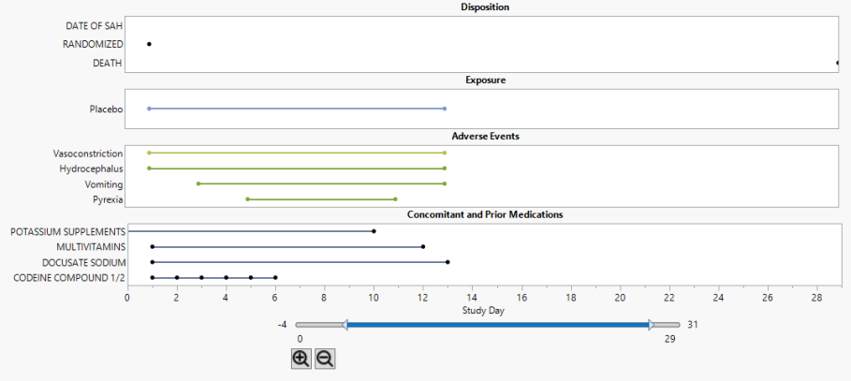The height and width of the screenshot is (381, 851).
Task: Click the axis tick label 28
Action: [x=817, y=298]
